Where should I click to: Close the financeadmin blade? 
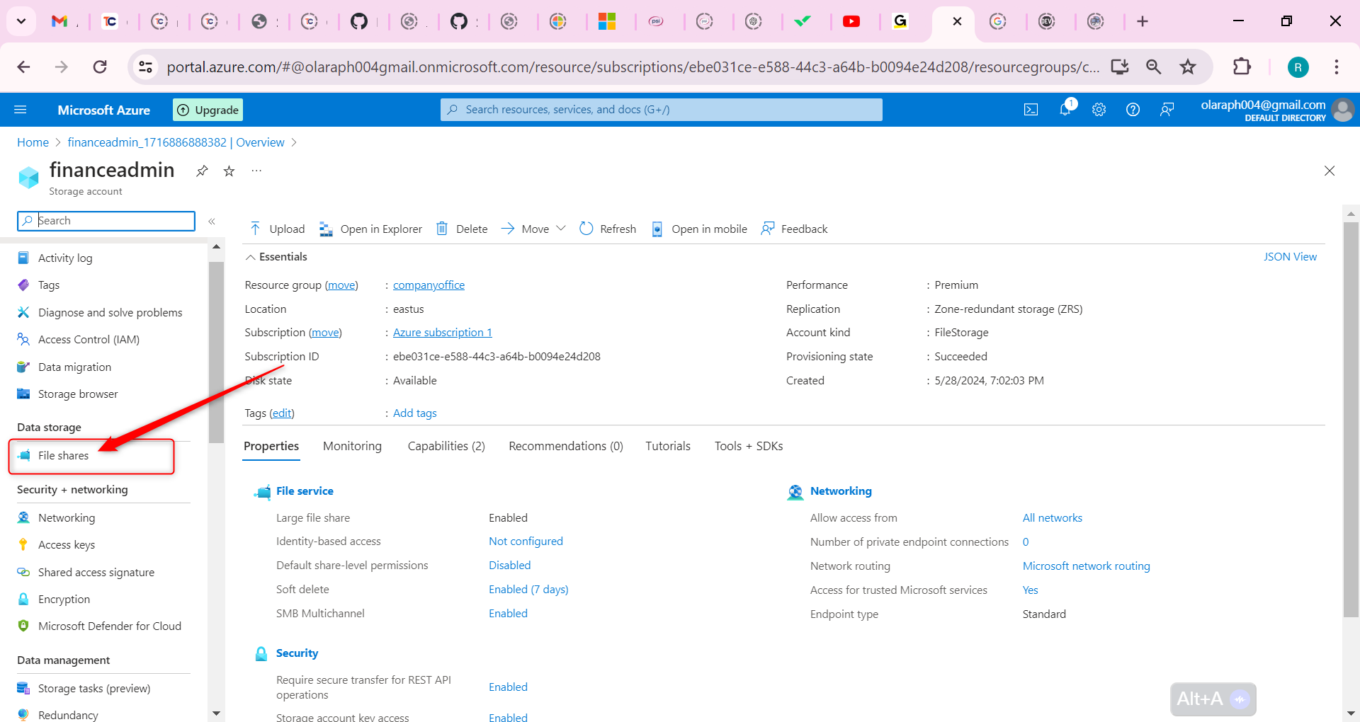click(x=1330, y=171)
